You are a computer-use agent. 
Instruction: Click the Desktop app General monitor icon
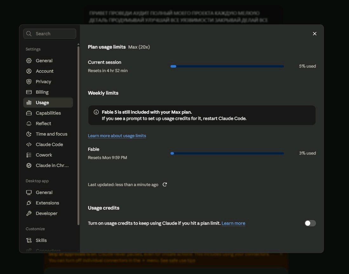pyautogui.click(x=29, y=192)
